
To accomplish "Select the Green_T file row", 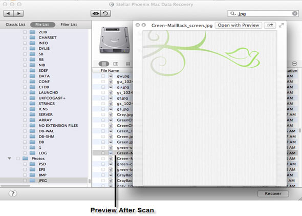I will [x=113, y=131].
